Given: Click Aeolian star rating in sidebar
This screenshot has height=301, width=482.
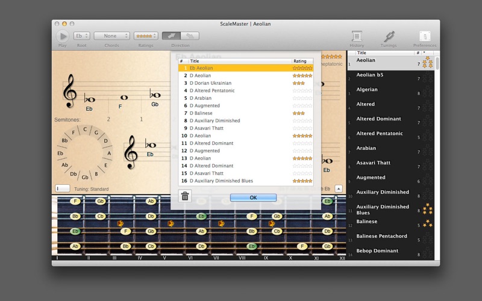Looking at the screenshot, I should [427, 63].
